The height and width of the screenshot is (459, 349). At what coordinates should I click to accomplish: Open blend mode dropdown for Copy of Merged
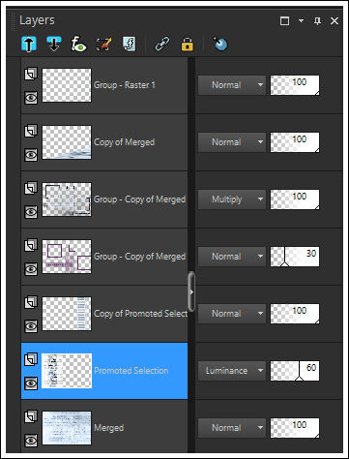click(x=232, y=142)
